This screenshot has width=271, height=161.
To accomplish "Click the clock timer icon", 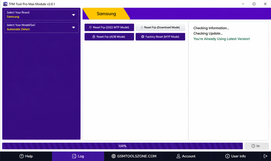I will pos(253,146).
